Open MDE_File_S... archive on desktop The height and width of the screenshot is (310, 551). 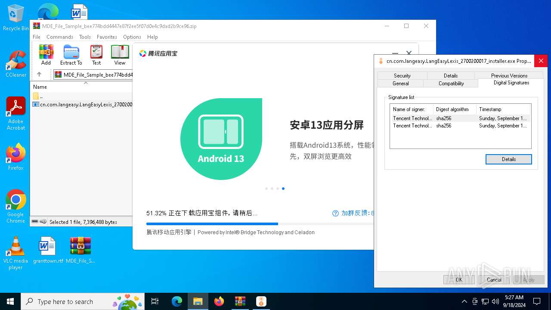coord(80,250)
